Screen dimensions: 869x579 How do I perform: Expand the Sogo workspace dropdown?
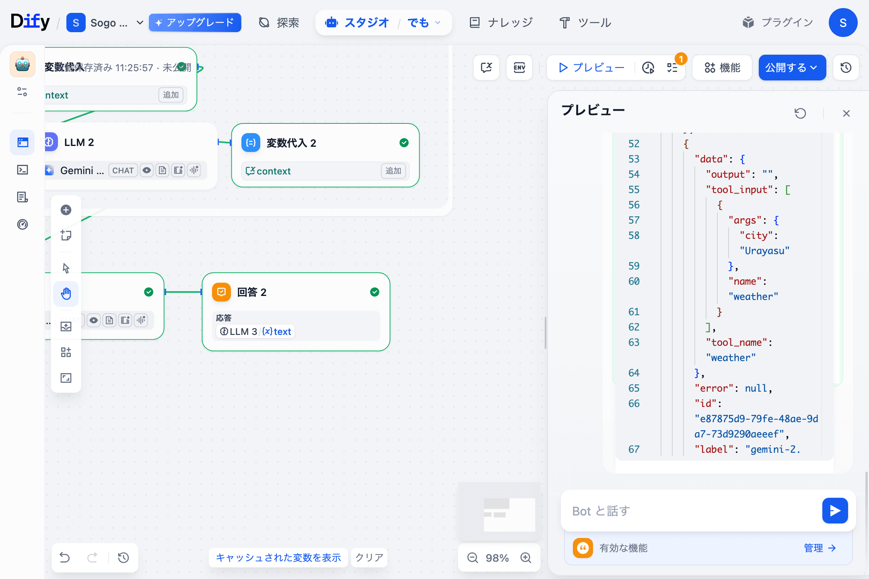tap(139, 23)
